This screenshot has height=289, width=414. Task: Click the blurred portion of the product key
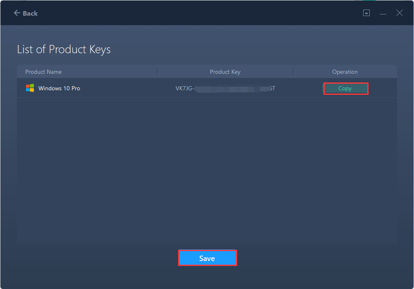(229, 88)
